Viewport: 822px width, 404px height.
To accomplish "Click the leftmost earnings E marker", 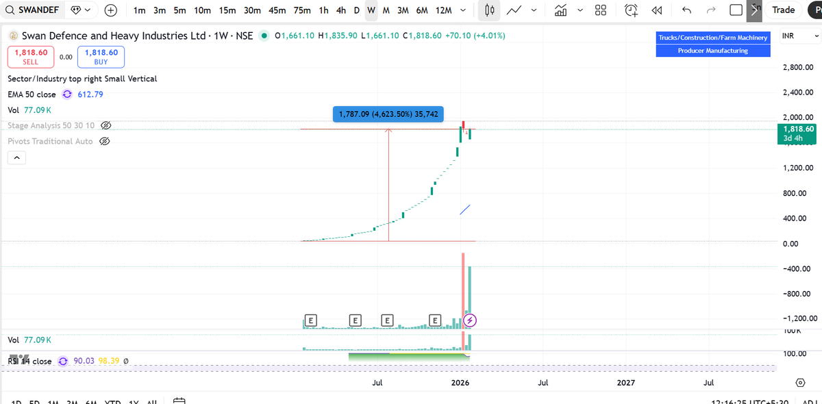I will [x=310, y=320].
